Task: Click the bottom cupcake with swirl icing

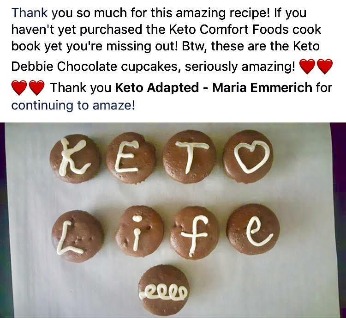Action: click(x=164, y=290)
